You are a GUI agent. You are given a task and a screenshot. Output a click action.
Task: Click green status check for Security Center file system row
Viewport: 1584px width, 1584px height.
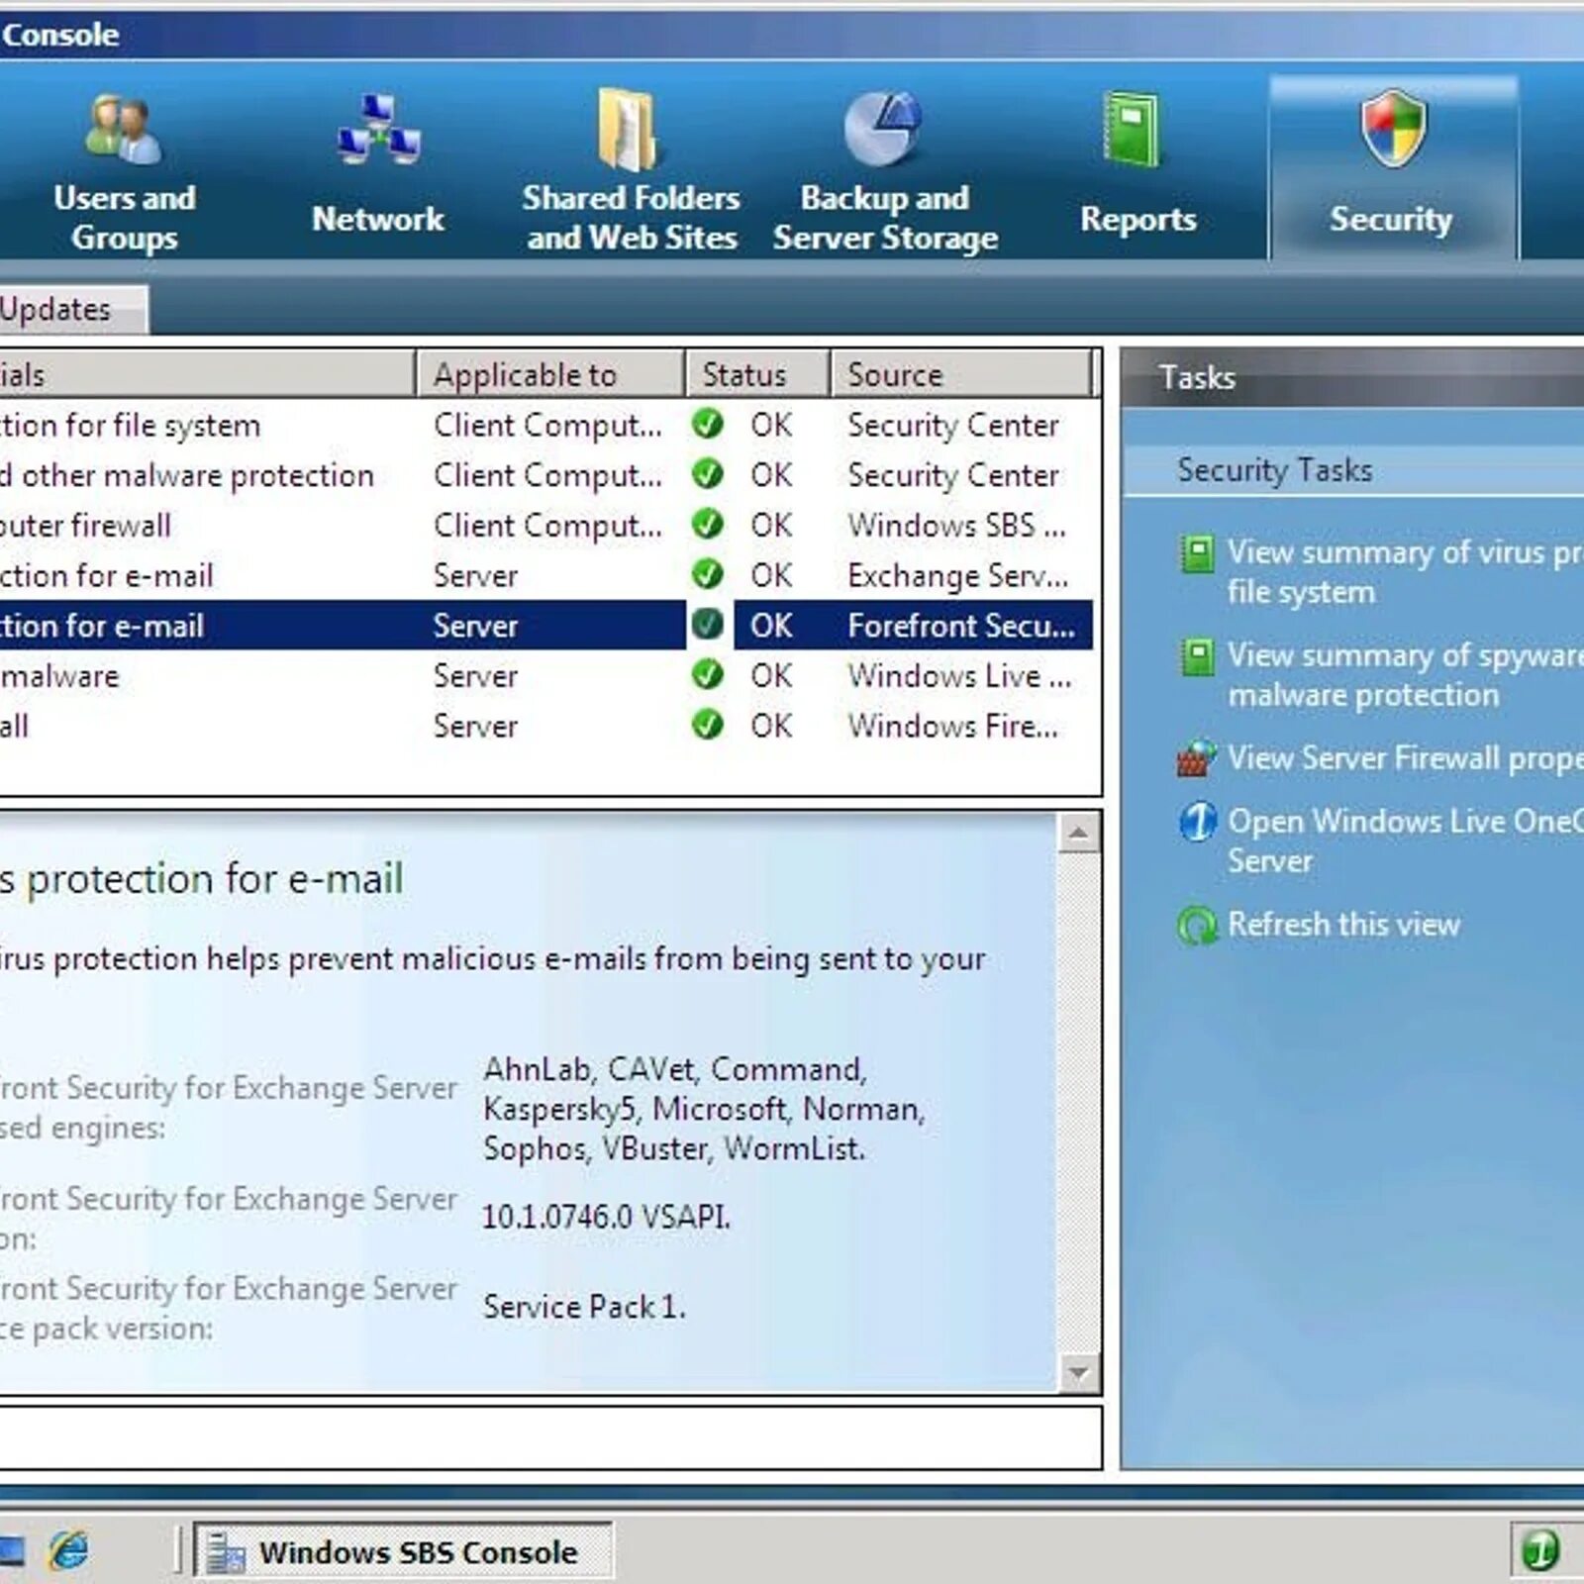(707, 425)
